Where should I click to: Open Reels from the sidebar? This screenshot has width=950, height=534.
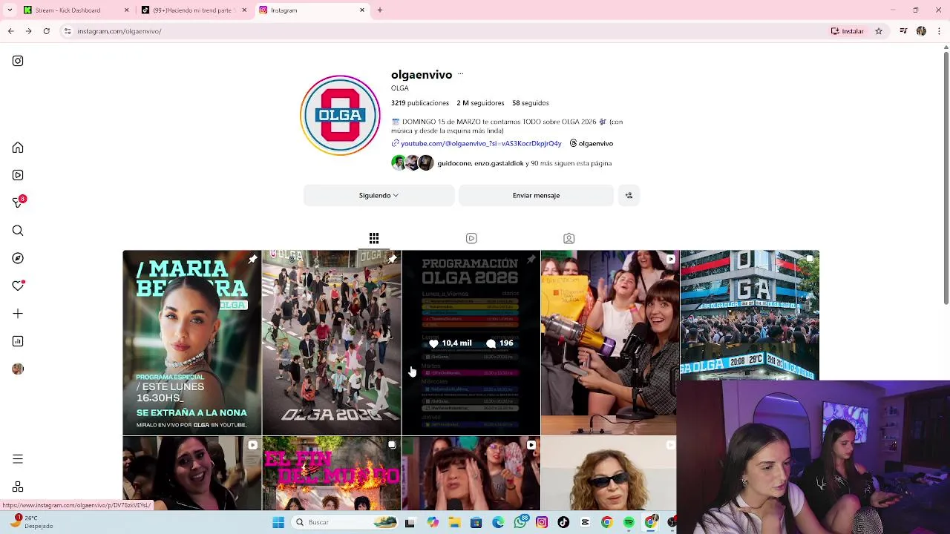point(18,175)
